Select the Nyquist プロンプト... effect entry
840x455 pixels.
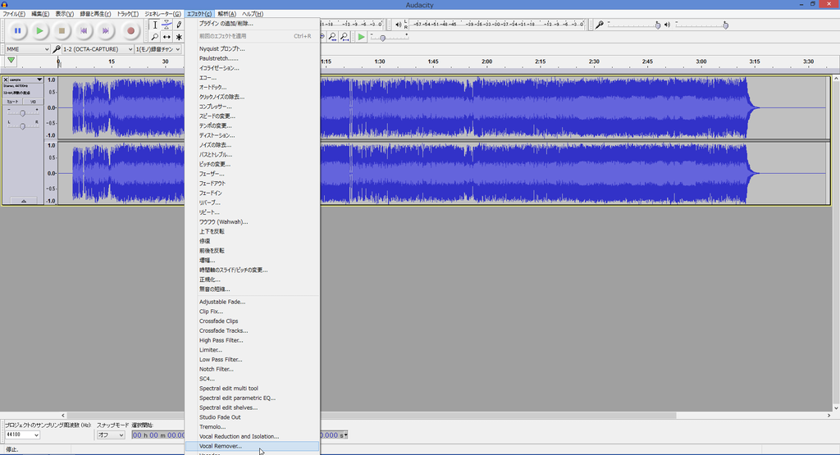tap(221, 49)
